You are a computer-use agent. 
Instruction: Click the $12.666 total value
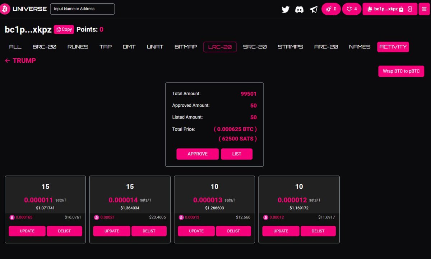point(244,217)
